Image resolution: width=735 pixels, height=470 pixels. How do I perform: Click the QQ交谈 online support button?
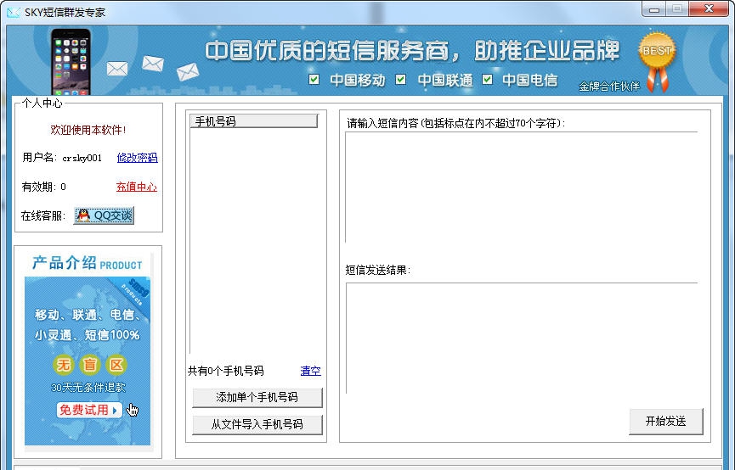click(x=104, y=215)
